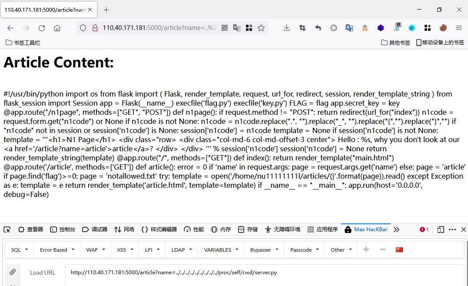Close the developer tools panel
Image resolution: width=468 pixels, height=286 pixels.
464,229
